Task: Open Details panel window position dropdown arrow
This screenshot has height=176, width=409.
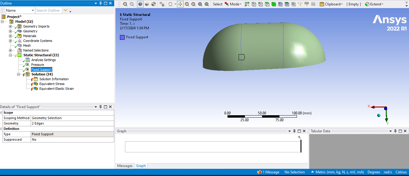Action: [96, 107]
